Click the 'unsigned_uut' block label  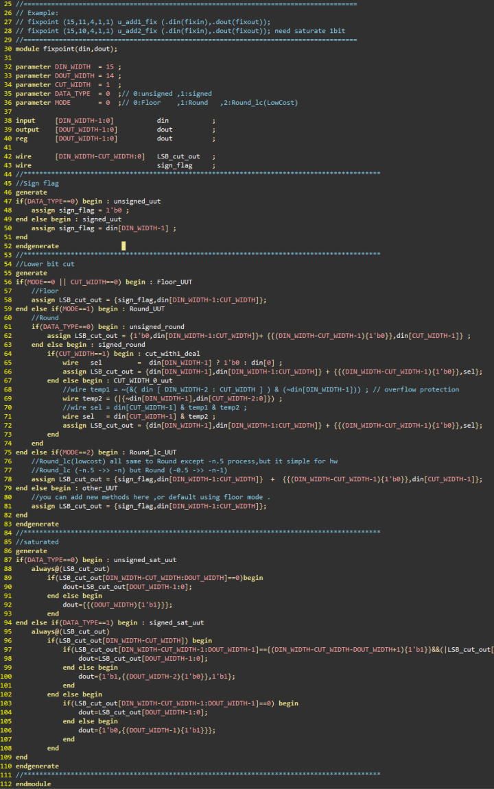pyautogui.click(x=137, y=202)
